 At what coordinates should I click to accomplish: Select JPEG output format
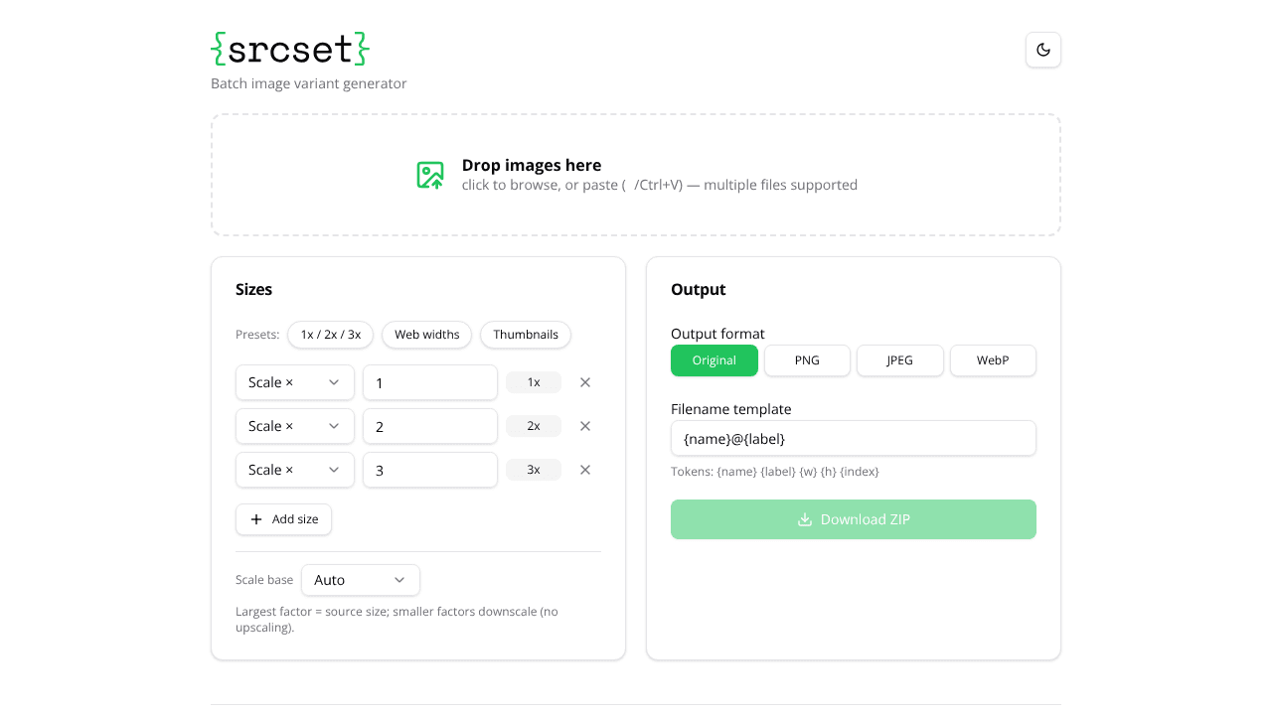click(x=900, y=360)
